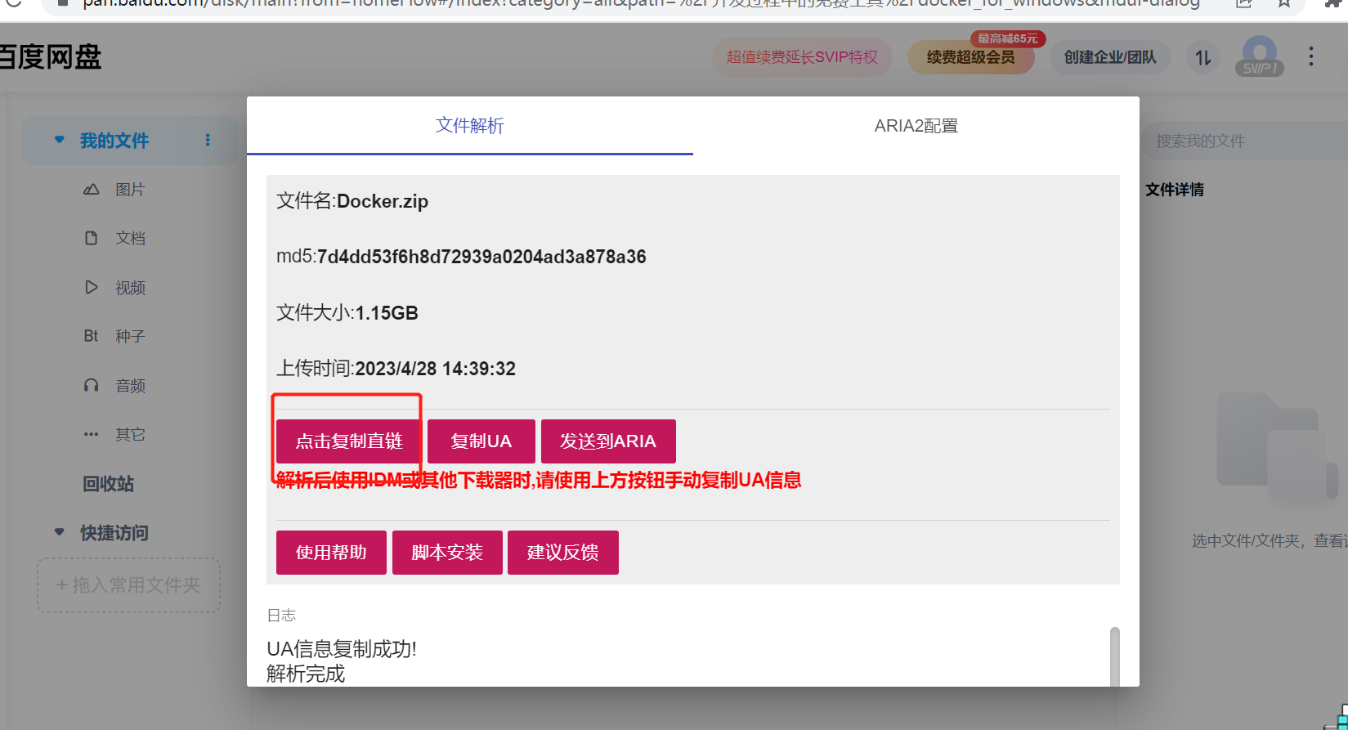
Task: Select 我的文件 in the sidebar
Action: [114, 141]
